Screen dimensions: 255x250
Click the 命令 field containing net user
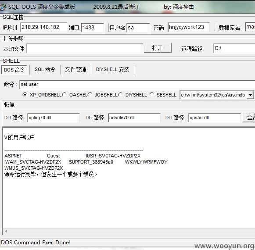tap(137, 84)
